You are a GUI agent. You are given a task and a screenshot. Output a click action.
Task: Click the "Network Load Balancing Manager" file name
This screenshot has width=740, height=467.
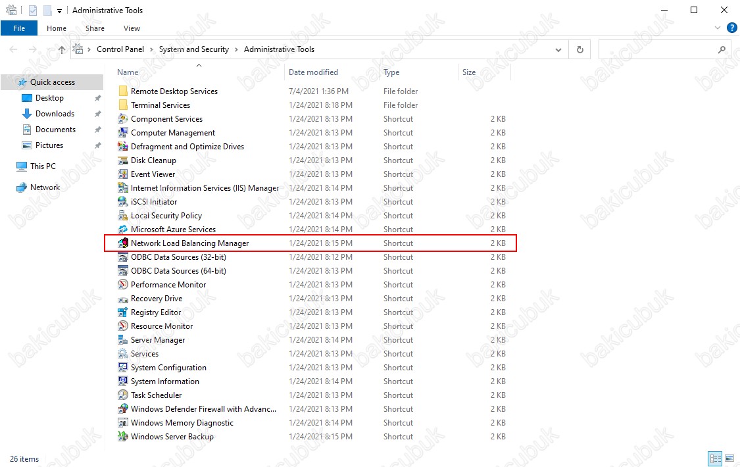point(189,243)
